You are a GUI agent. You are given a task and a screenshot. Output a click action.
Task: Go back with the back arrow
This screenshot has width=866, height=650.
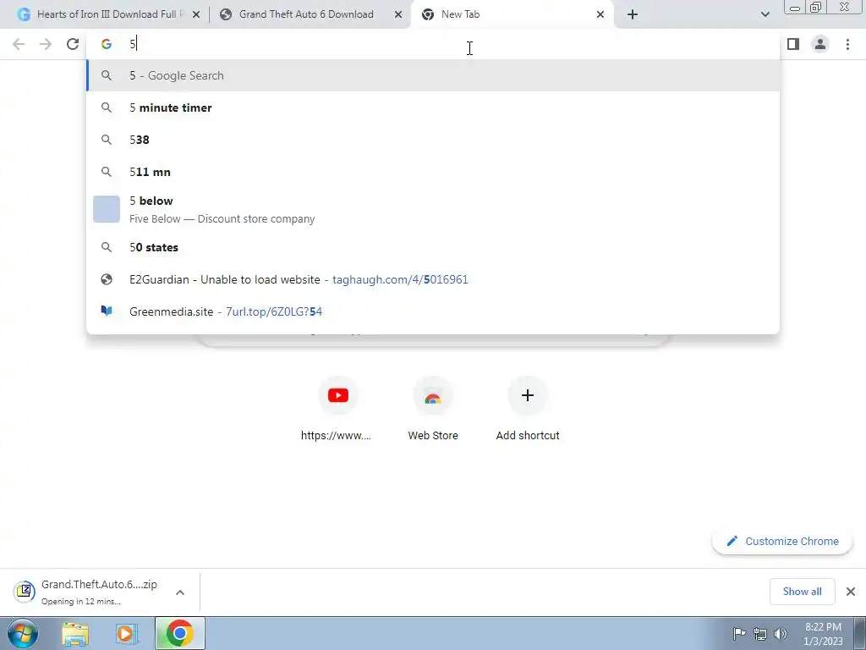pos(19,44)
